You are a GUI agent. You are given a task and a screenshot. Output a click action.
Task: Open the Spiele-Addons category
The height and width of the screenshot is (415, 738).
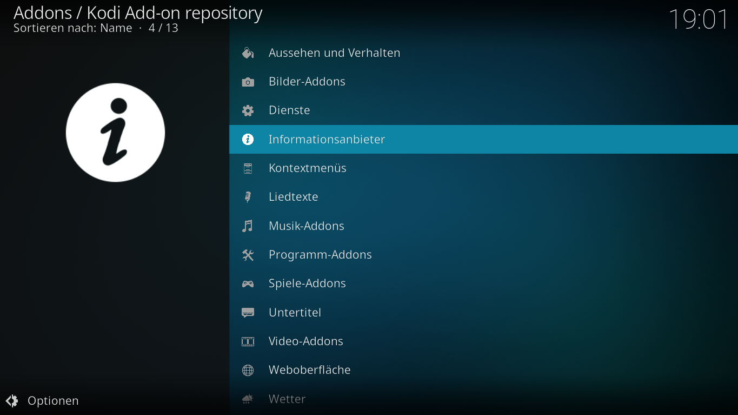(x=483, y=284)
